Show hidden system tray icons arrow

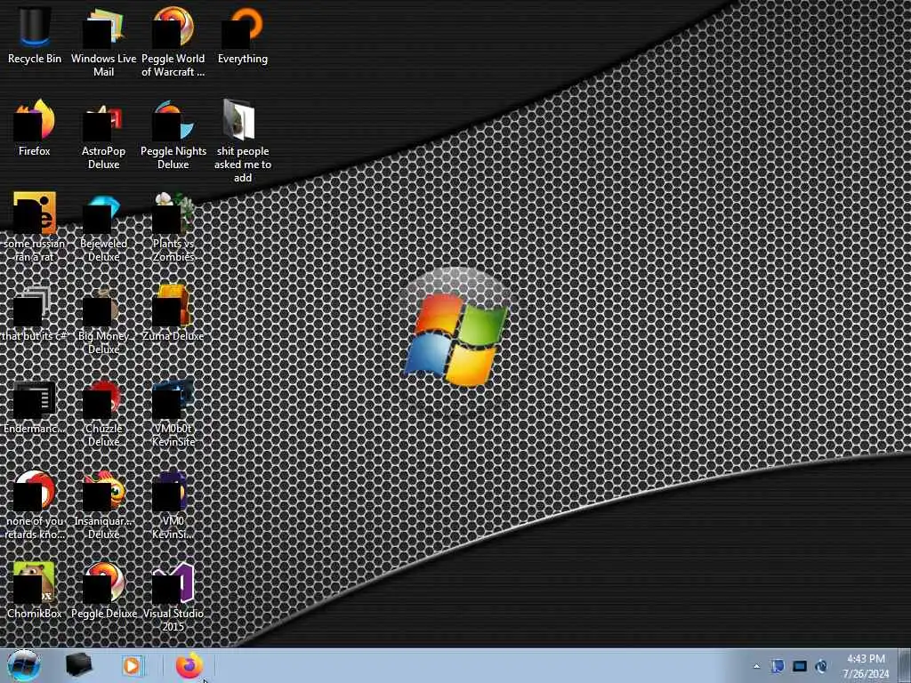[756, 666]
